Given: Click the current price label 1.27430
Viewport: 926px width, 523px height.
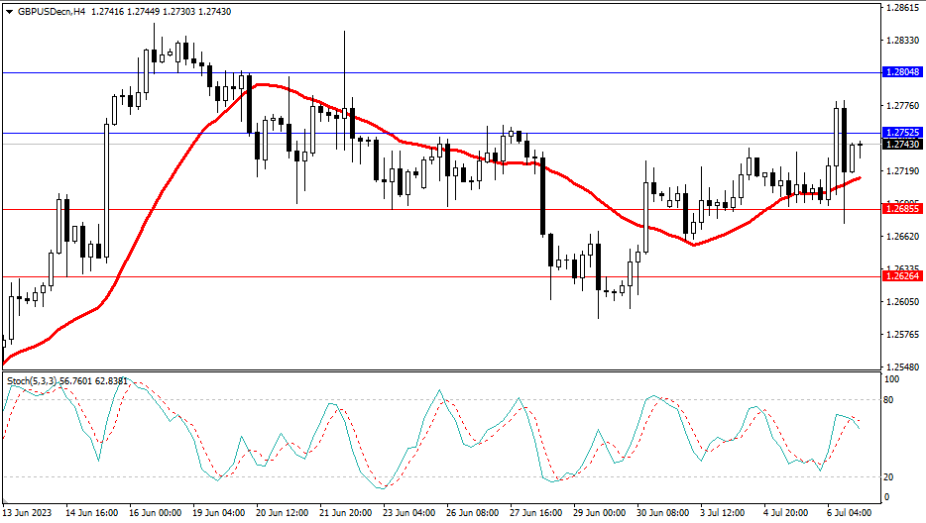Looking at the screenshot, I should pyautogui.click(x=902, y=145).
